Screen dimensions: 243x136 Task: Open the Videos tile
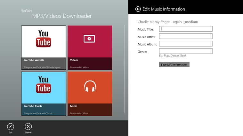(90, 48)
